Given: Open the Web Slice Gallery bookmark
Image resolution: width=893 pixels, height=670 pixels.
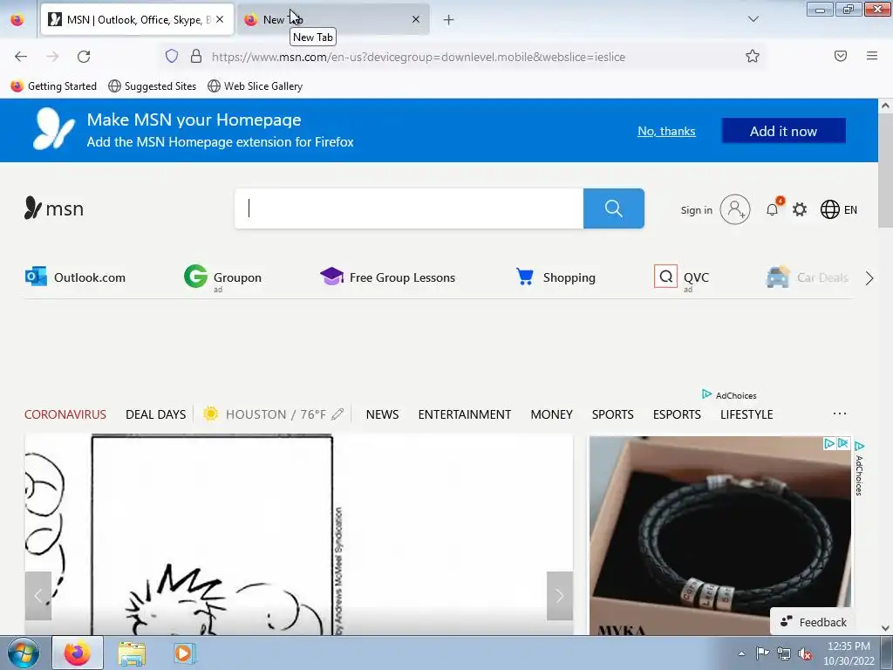Looking at the screenshot, I should (x=256, y=86).
